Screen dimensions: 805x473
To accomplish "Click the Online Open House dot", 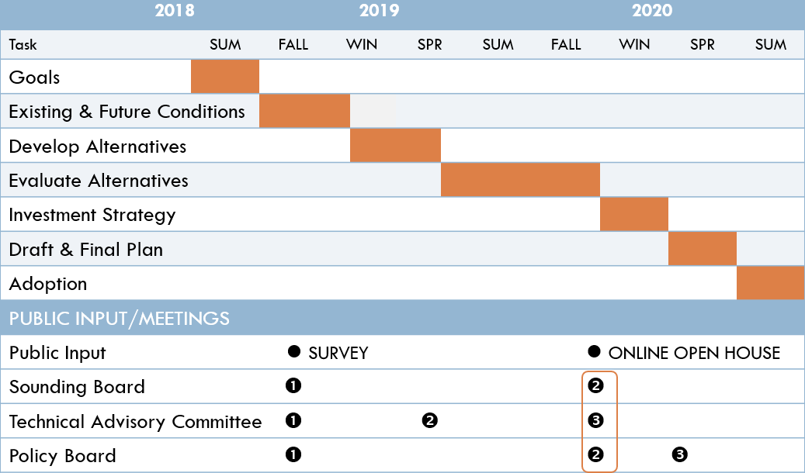I will (595, 351).
